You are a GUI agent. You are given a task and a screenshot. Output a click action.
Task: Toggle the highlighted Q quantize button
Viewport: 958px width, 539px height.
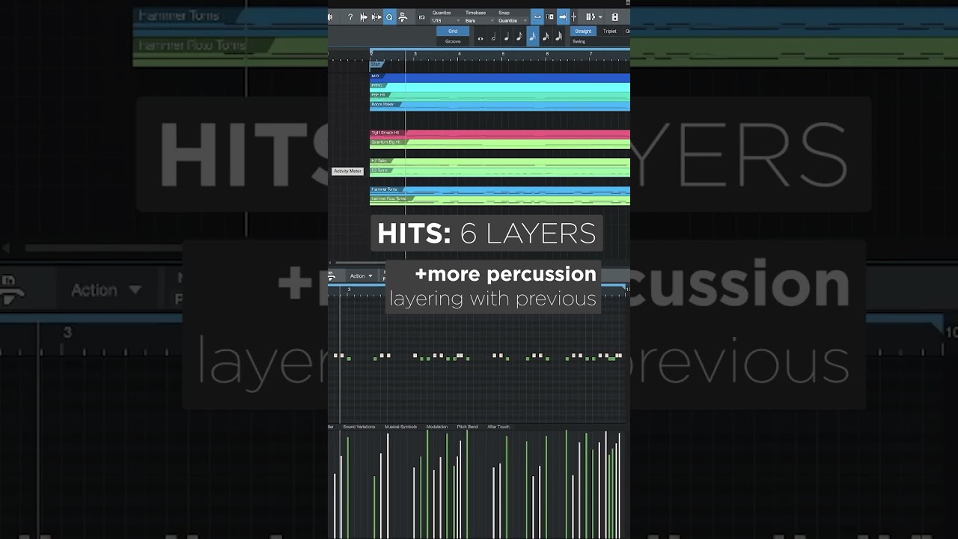tap(390, 17)
